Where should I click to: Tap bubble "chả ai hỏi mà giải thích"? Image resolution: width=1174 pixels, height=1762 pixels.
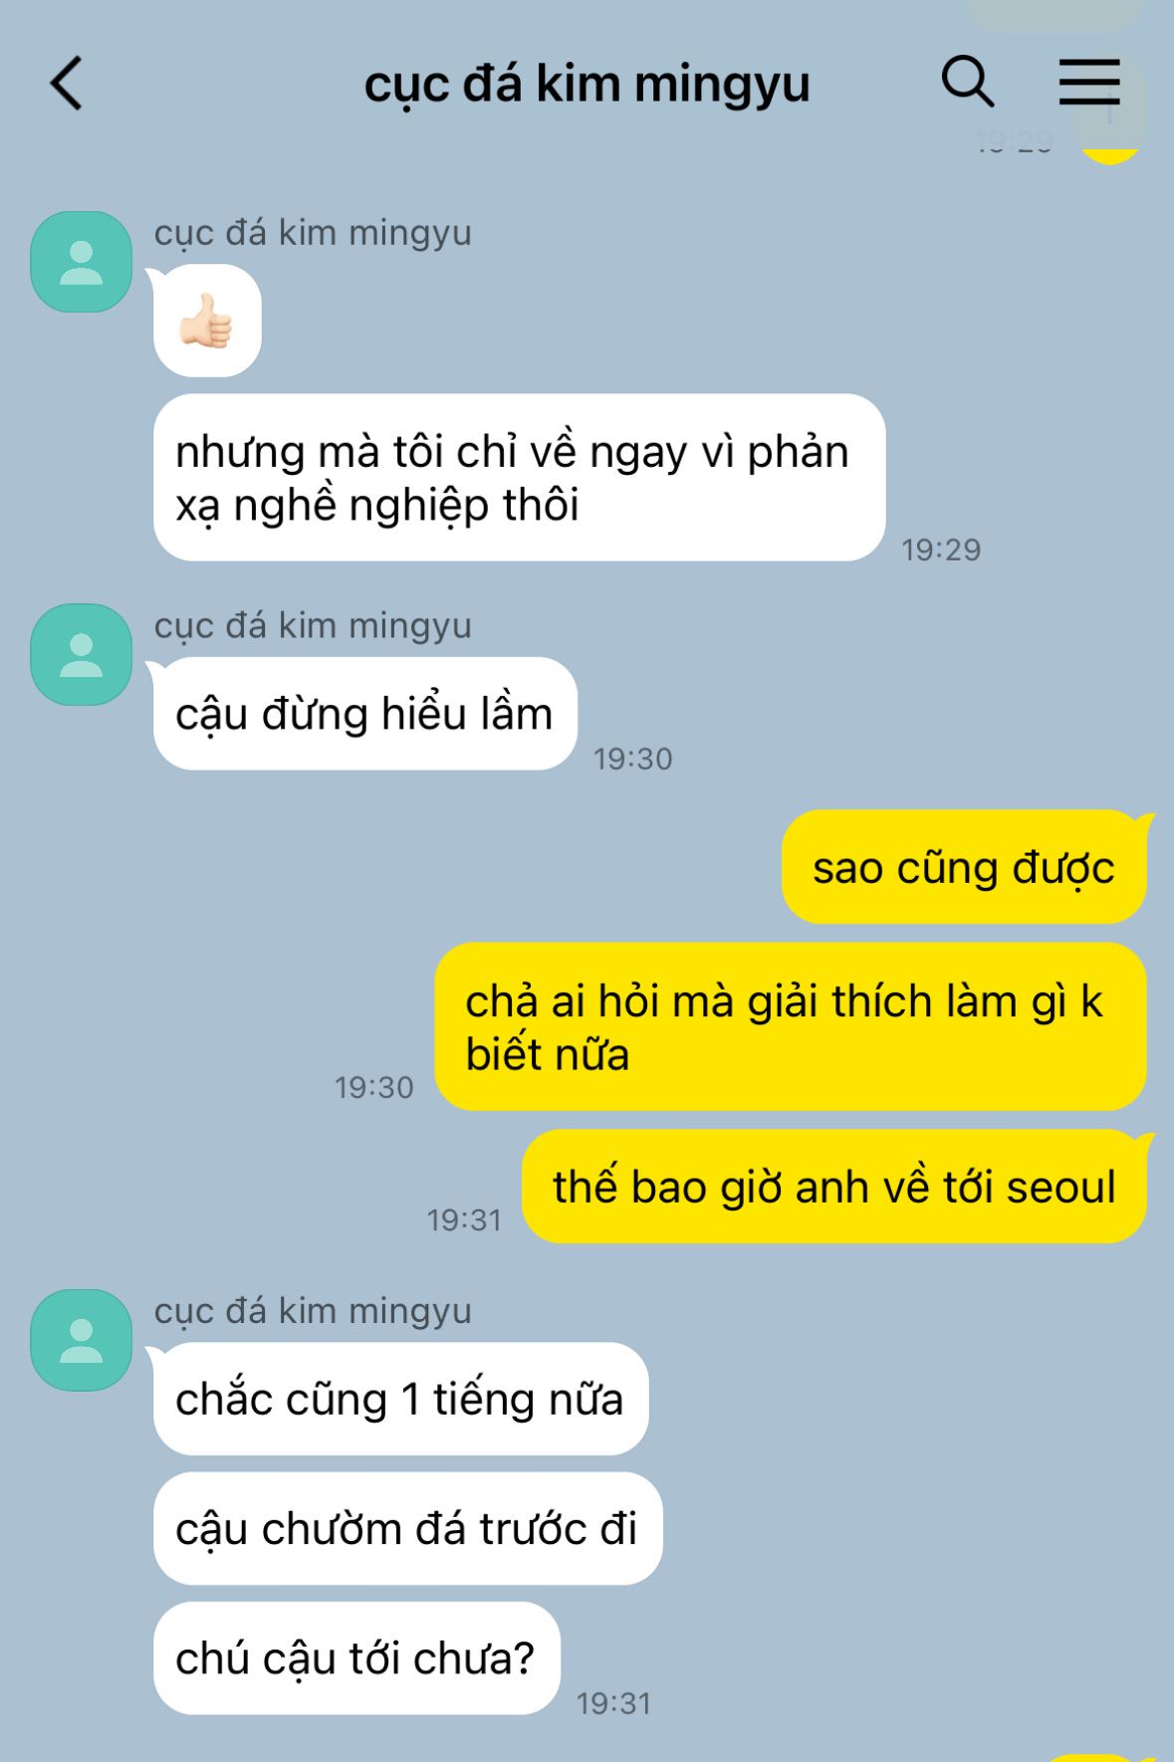click(791, 1027)
